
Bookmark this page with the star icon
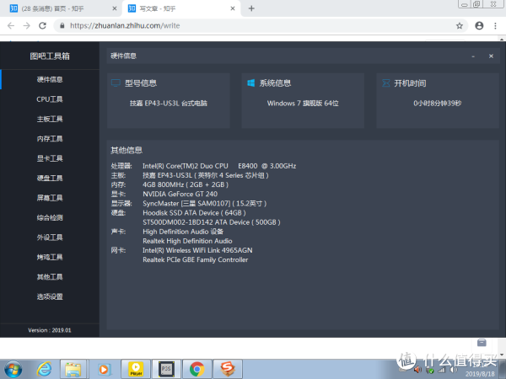(460, 26)
